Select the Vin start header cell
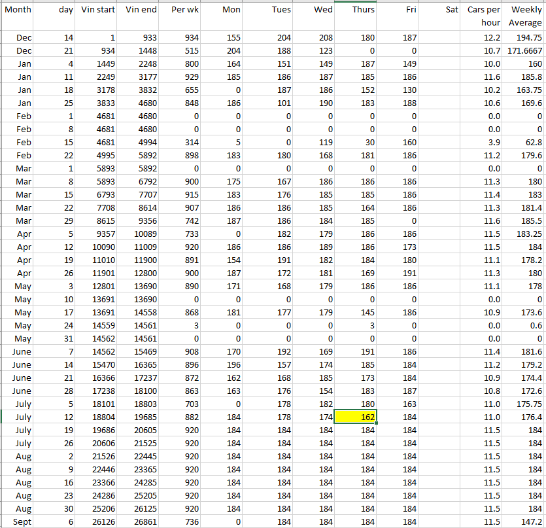 (x=98, y=10)
